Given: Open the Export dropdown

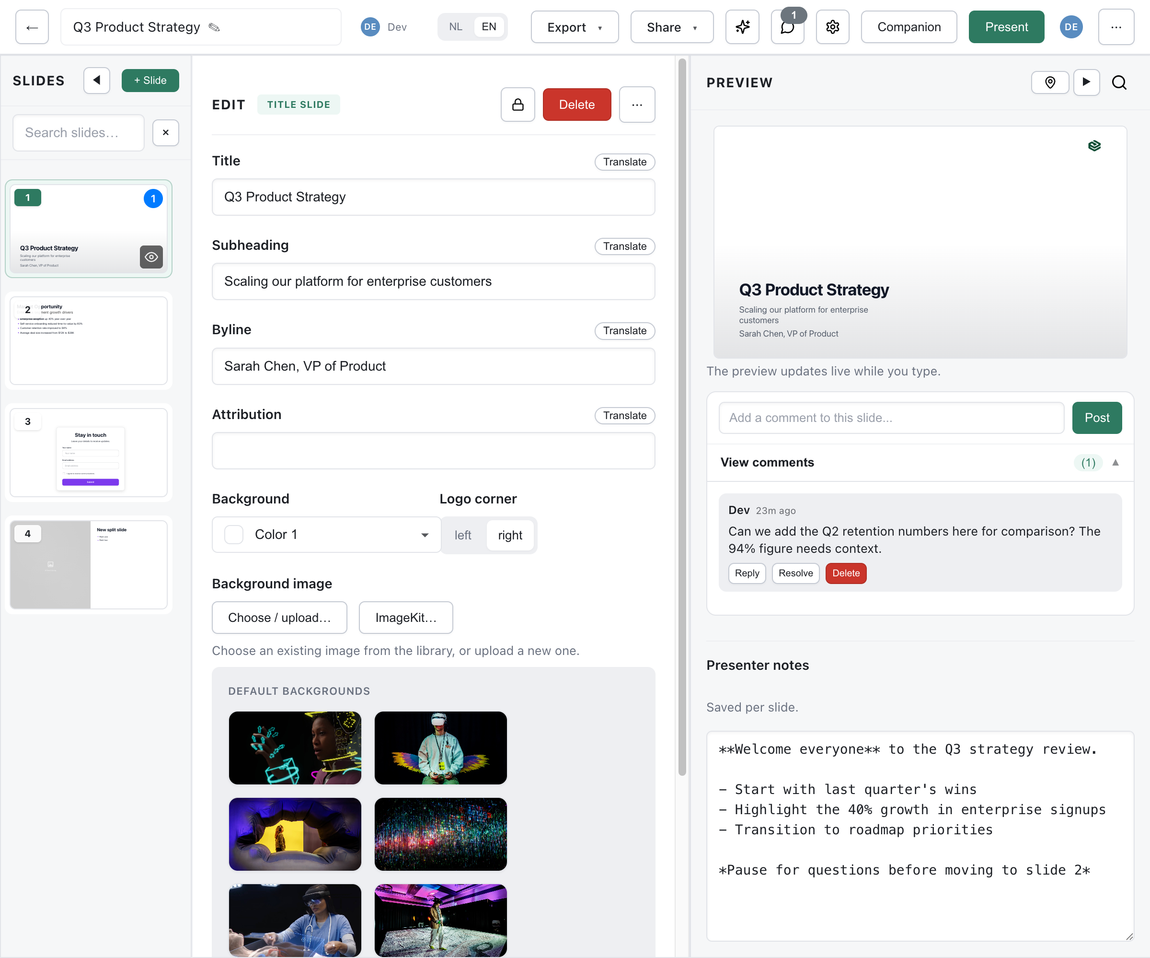Looking at the screenshot, I should coord(575,27).
